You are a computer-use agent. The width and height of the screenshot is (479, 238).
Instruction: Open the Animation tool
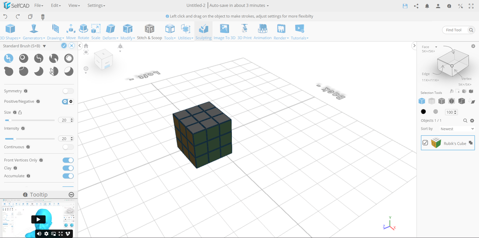click(262, 32)
